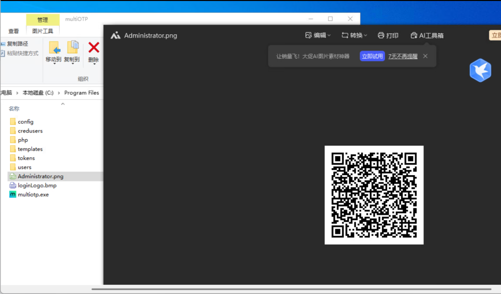501x294 pixels.
Task: Click Program Files in the address breadcrumb
Action: coord(82,92)
